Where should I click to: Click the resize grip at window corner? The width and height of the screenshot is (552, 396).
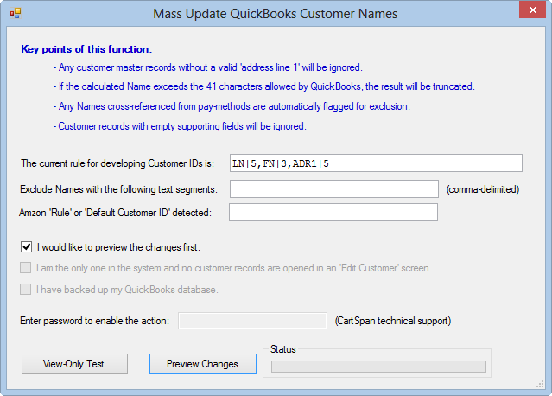pos(541,385)
